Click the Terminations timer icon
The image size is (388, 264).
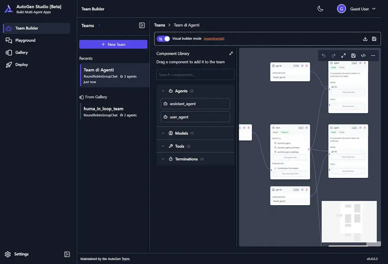[171, 159]
